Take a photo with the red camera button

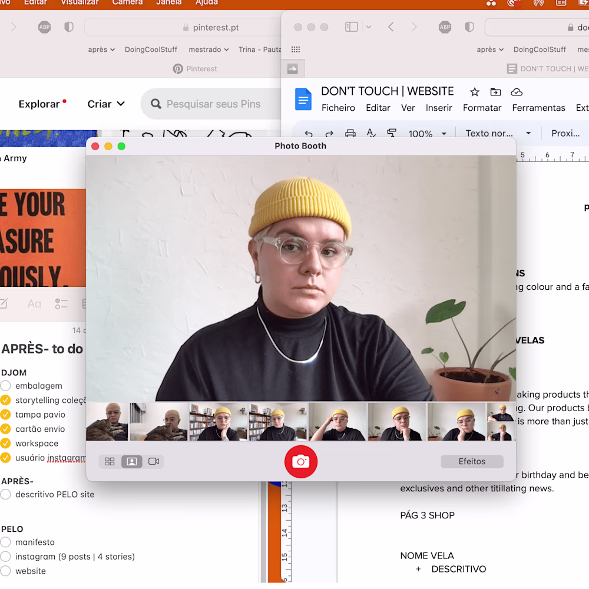[300, 461]
